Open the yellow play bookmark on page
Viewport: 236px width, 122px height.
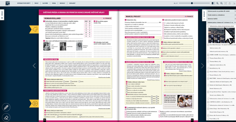34,103
